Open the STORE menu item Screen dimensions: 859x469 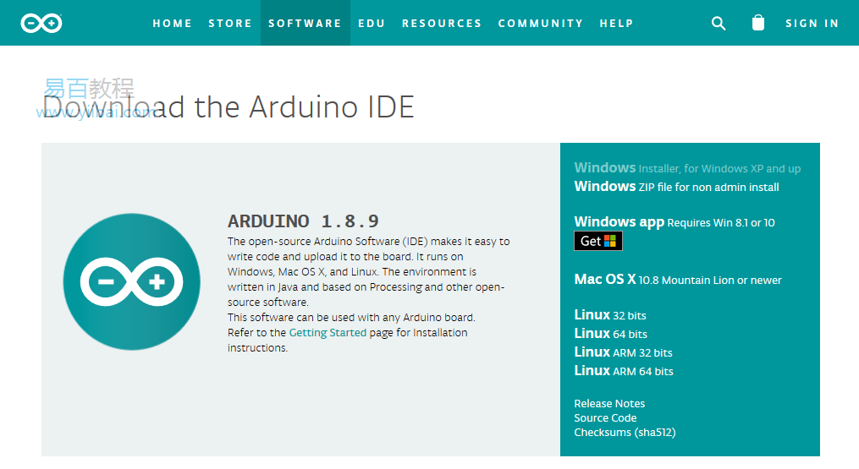tap(230, 24)
